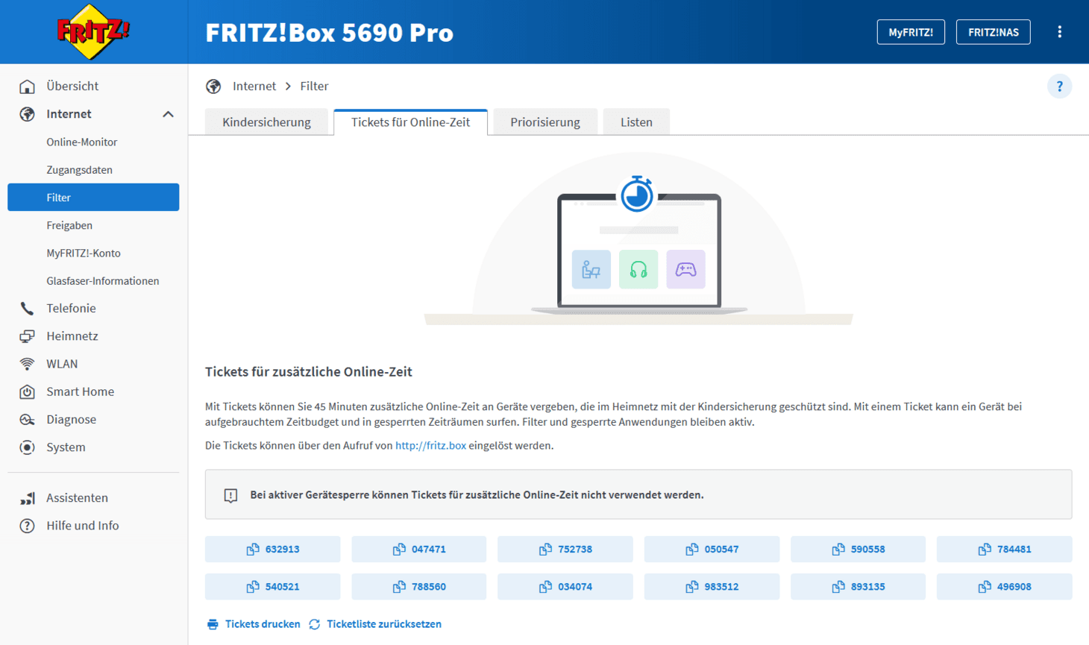Click the Übersicht home icon
The height and width of the screenshot is (645, 1089).
tap(27, 86)
